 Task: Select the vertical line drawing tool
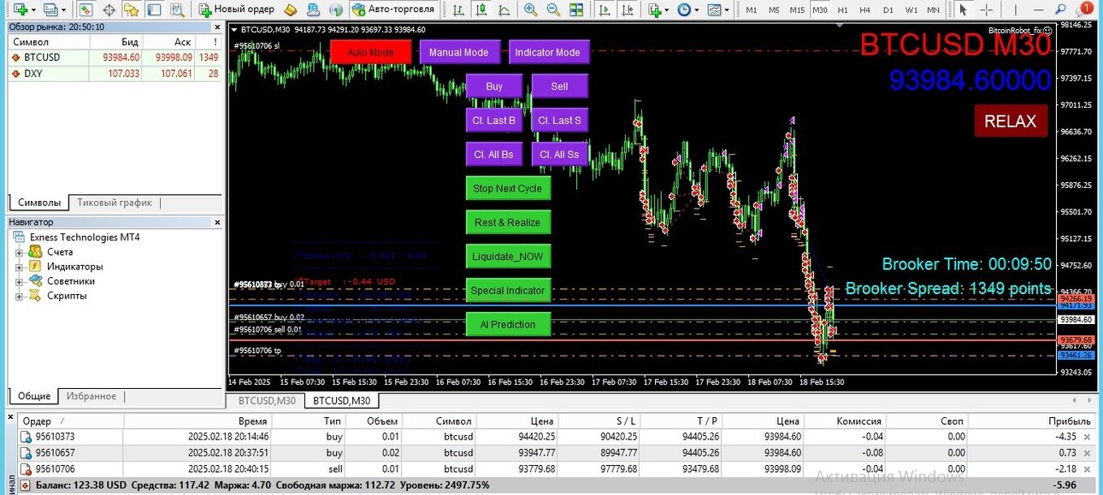[x=1015, y=9]
